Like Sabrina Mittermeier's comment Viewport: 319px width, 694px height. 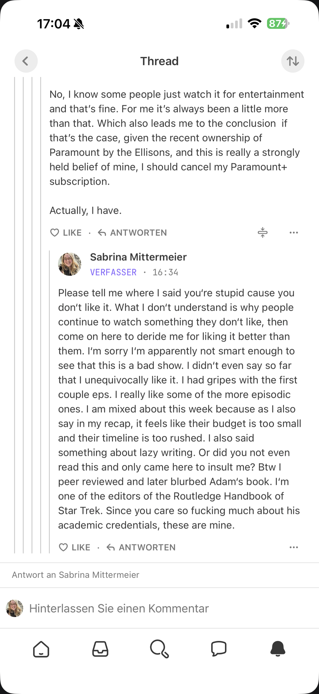[x=75, y=547]
